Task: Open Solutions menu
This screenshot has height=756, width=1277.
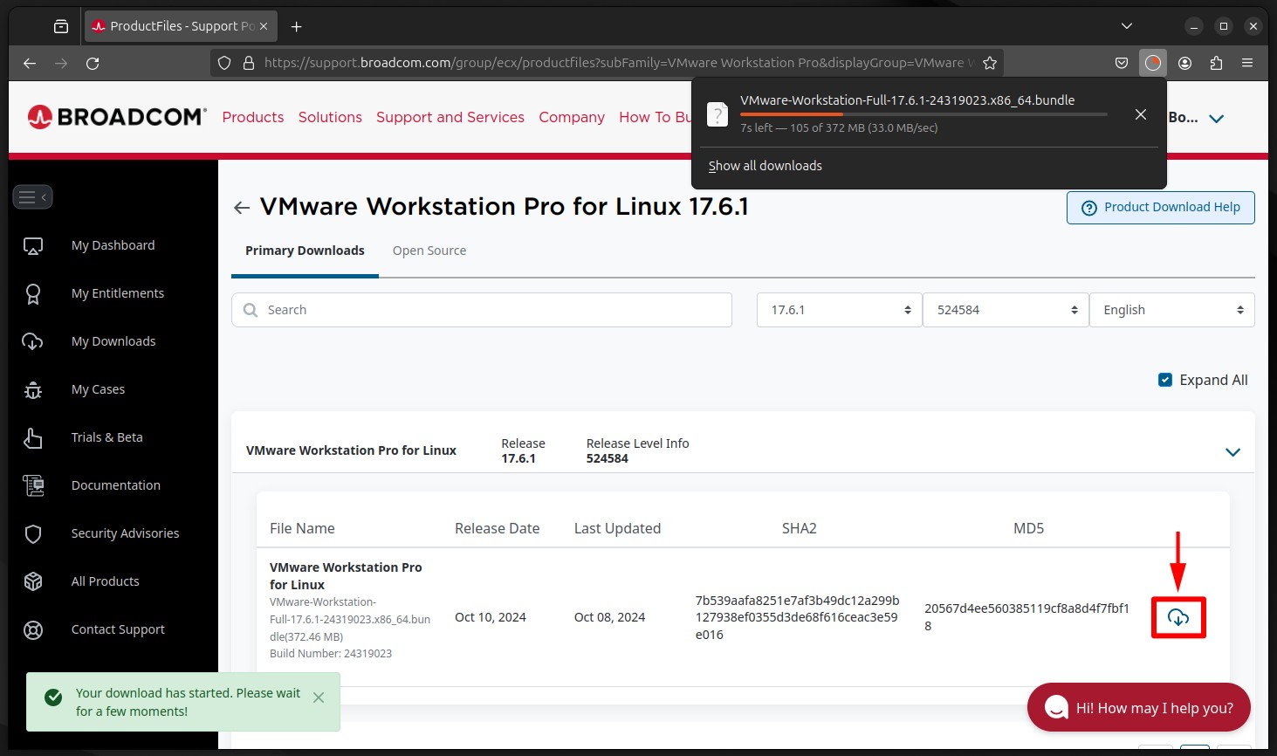Action: click(x=330, y=117)
